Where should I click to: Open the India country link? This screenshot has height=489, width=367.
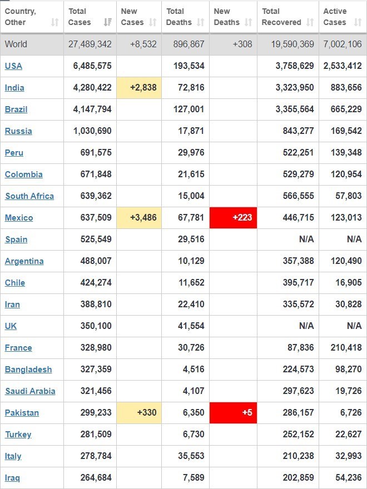14,88
